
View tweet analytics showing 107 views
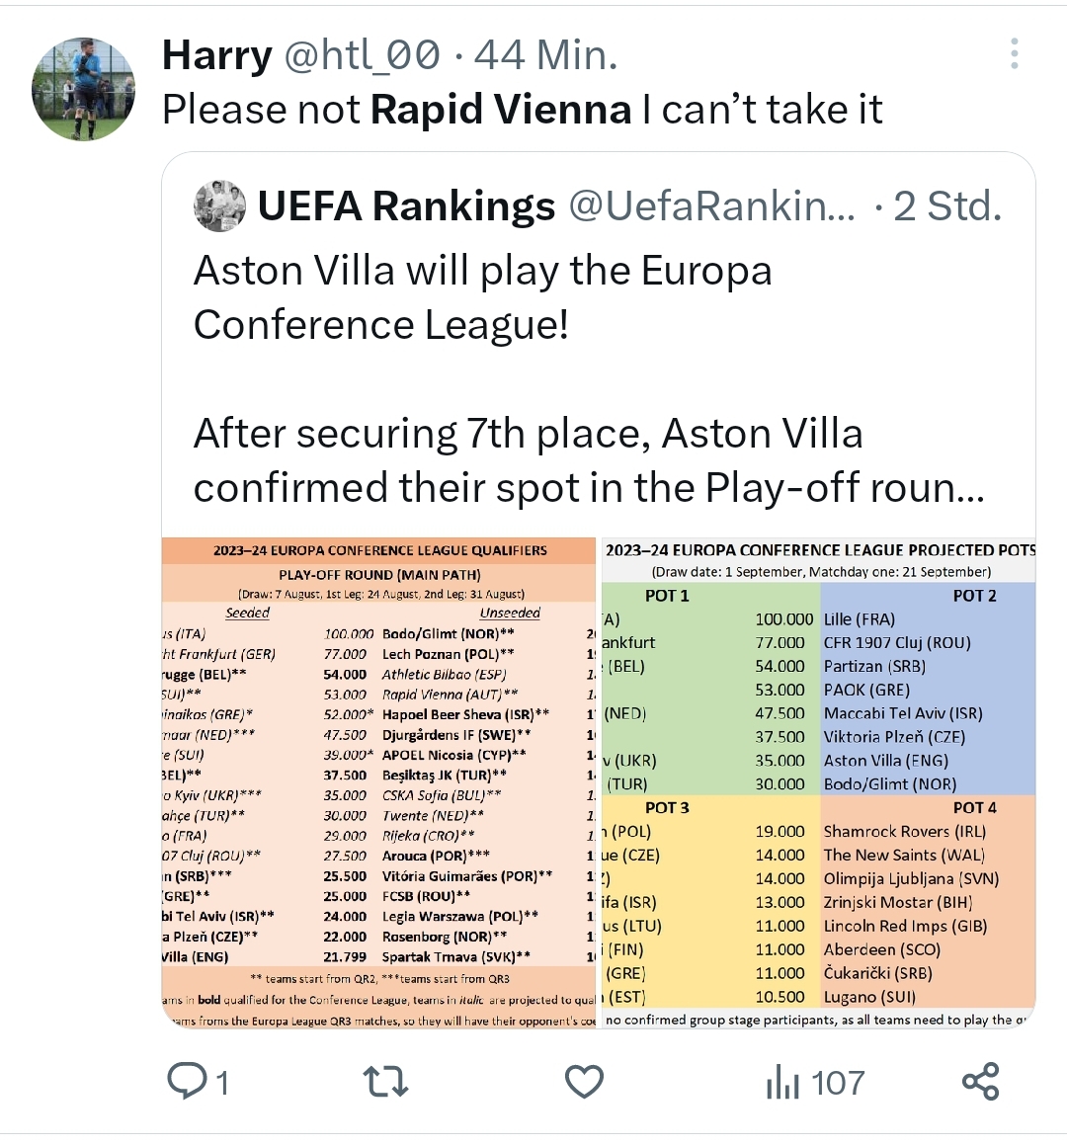tap(781, 1083)
